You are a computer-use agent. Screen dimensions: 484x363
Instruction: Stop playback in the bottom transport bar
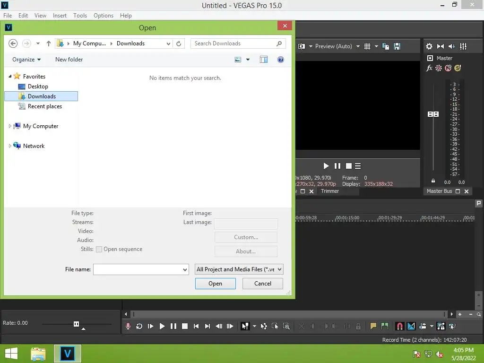click(x=185, y=326)
